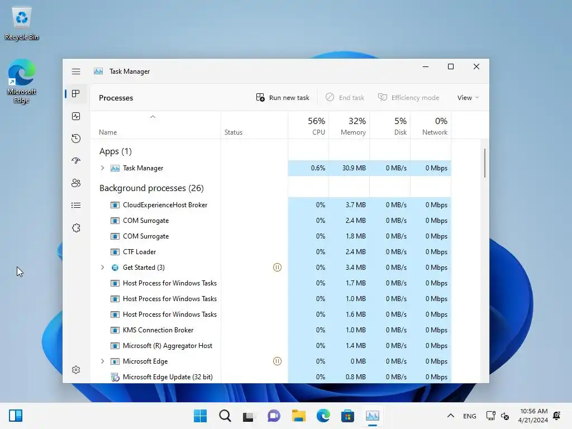Viewport: 572px width, 429px height.
Task: Click the Task Manager taskbar icon
Action: pyautogui.click(x=373, y=416)
